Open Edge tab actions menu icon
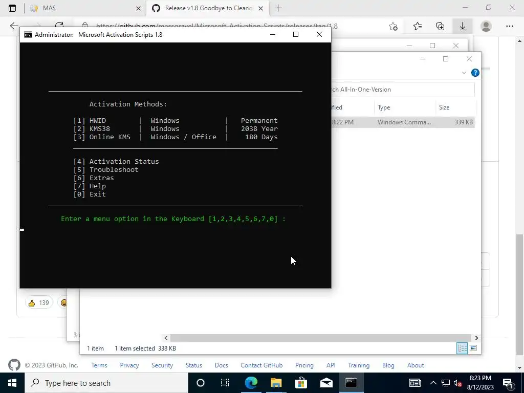524x393 pixels. click(x=12, y=8)
